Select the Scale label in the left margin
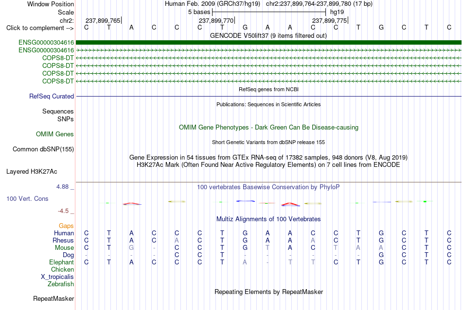 (66, 12)
